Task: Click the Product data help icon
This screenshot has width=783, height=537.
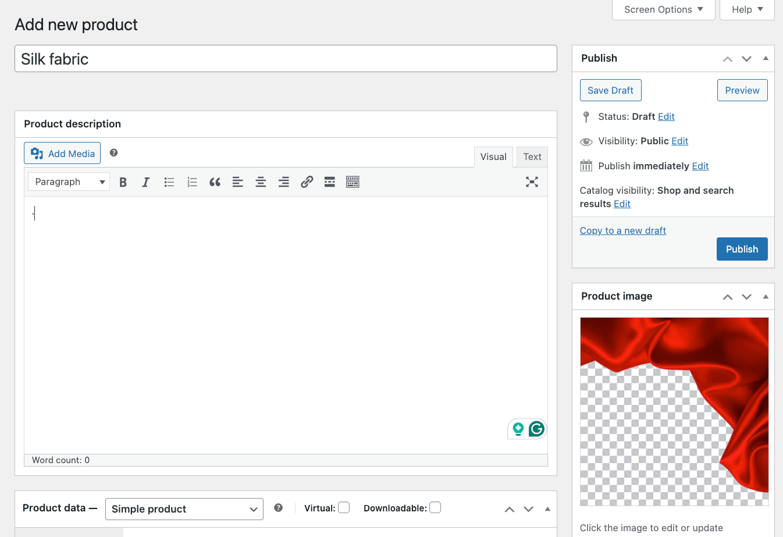Action: coord(279,508)
